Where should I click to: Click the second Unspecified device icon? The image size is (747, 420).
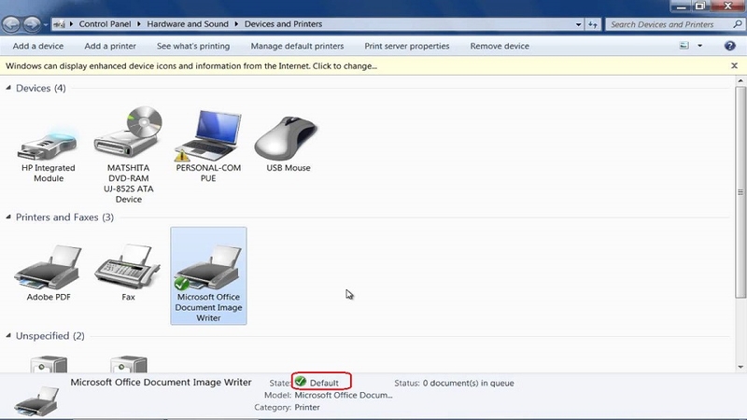pyautogui.click(x=129, y=364)
